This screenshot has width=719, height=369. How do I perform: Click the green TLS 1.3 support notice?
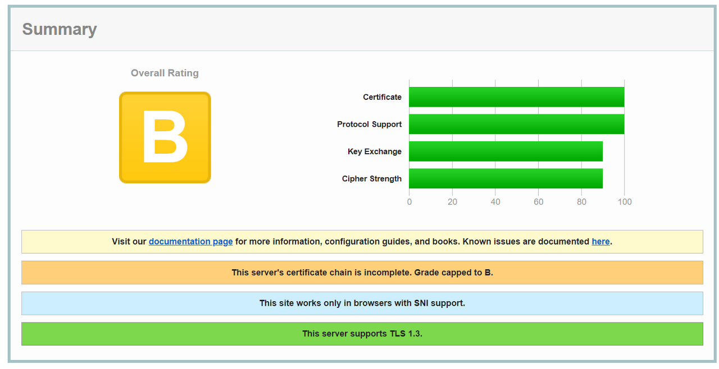(x=362, y=334)
